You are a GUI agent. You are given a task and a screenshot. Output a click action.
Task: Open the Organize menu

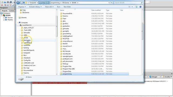pyautogui.click(x=22, y=7)
